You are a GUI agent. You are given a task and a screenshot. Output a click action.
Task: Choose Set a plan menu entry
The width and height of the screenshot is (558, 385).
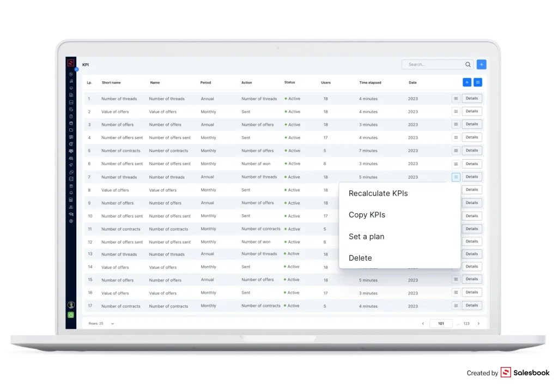tap(366, 237)
